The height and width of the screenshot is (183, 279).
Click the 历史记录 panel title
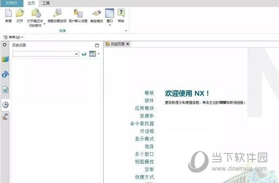click(x=19, y=45)
